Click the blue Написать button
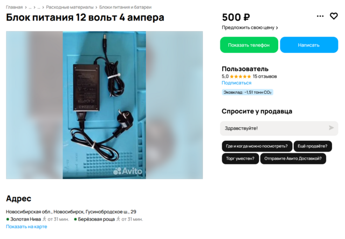The width and height of the screenshot is (345, 239). point(309,45)
